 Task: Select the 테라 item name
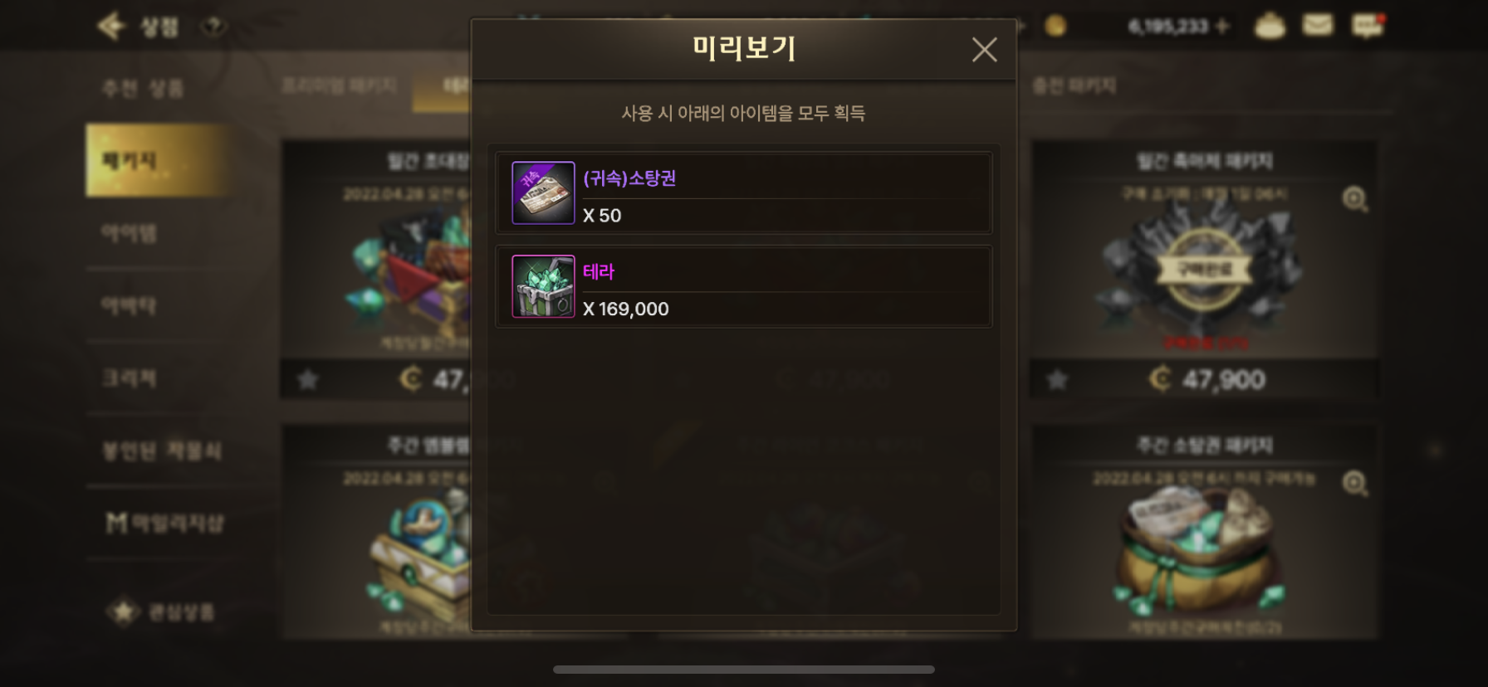(599, 271)
